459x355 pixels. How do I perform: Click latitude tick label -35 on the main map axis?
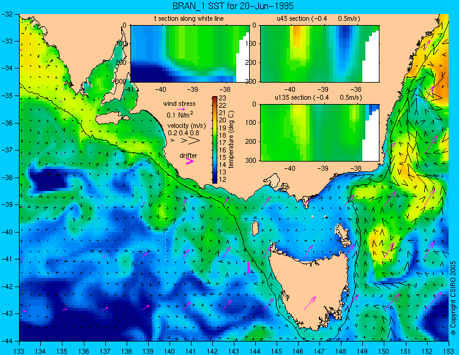[x=7, y=95]
